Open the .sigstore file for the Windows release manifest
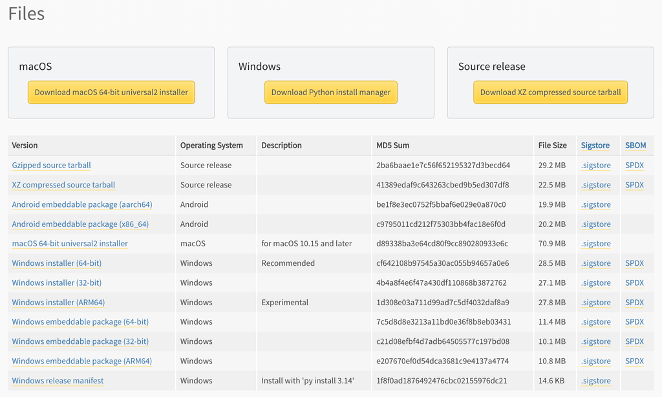662x397 pixels. [595, 380]
